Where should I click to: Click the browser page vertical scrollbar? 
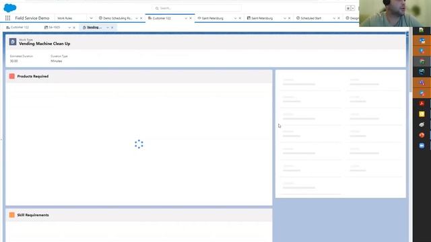coord(411,59)
